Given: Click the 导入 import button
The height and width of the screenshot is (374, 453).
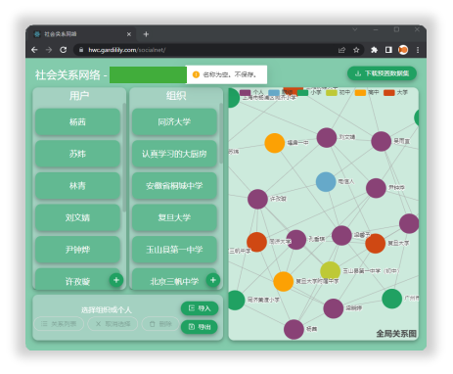Looking at the screenshot, I should (200, 308).
